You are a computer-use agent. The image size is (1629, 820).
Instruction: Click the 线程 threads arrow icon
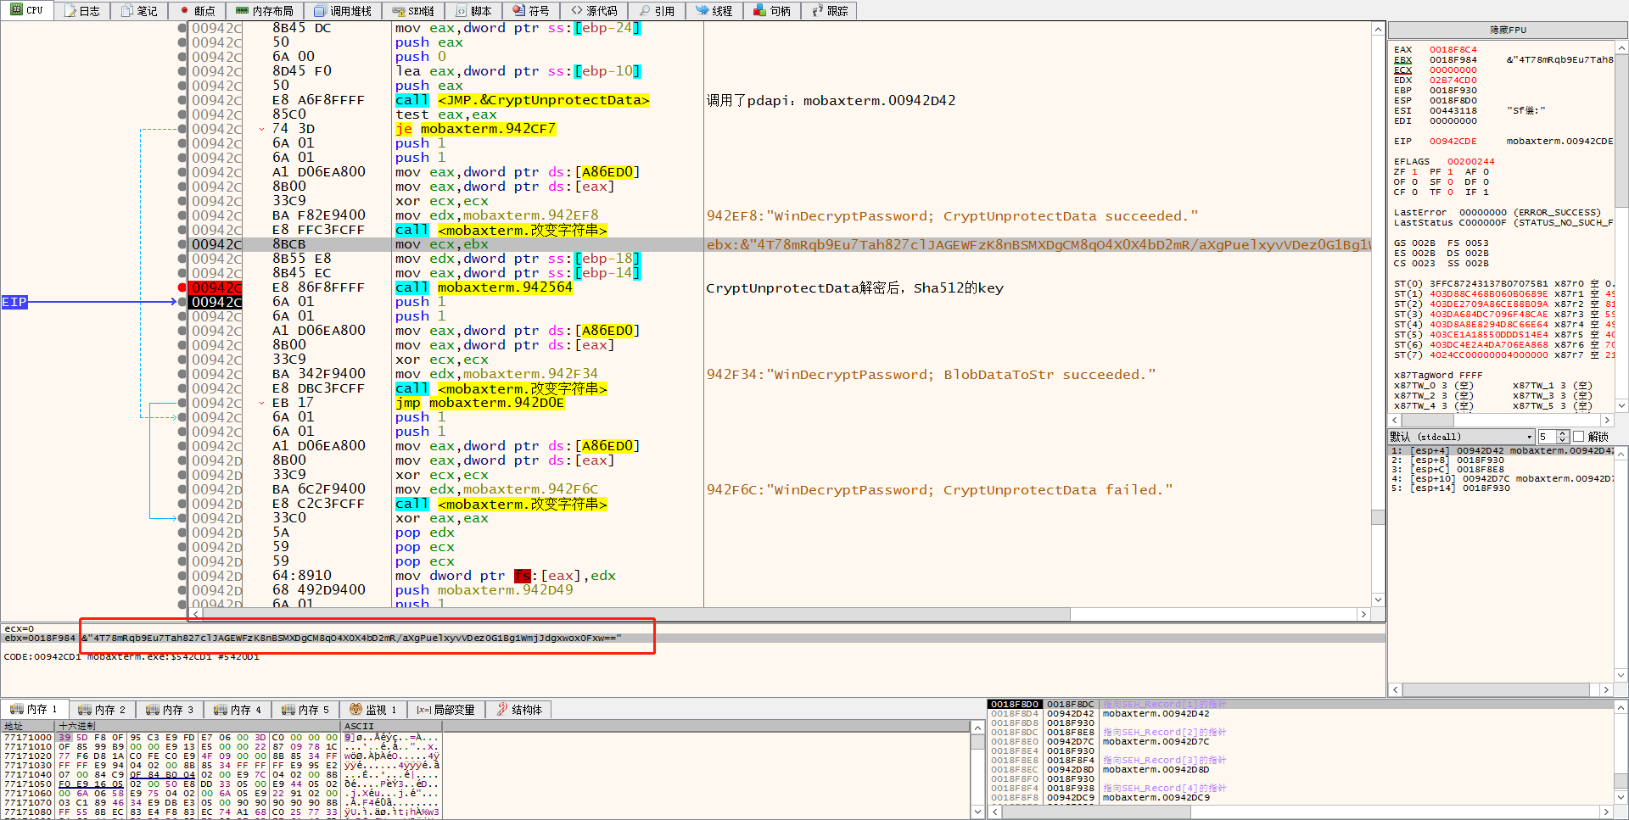(x=703, y=11)
